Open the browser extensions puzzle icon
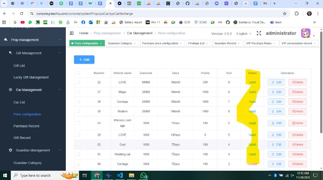This screenshot has width=323, height=180. (x=297, y=13)
